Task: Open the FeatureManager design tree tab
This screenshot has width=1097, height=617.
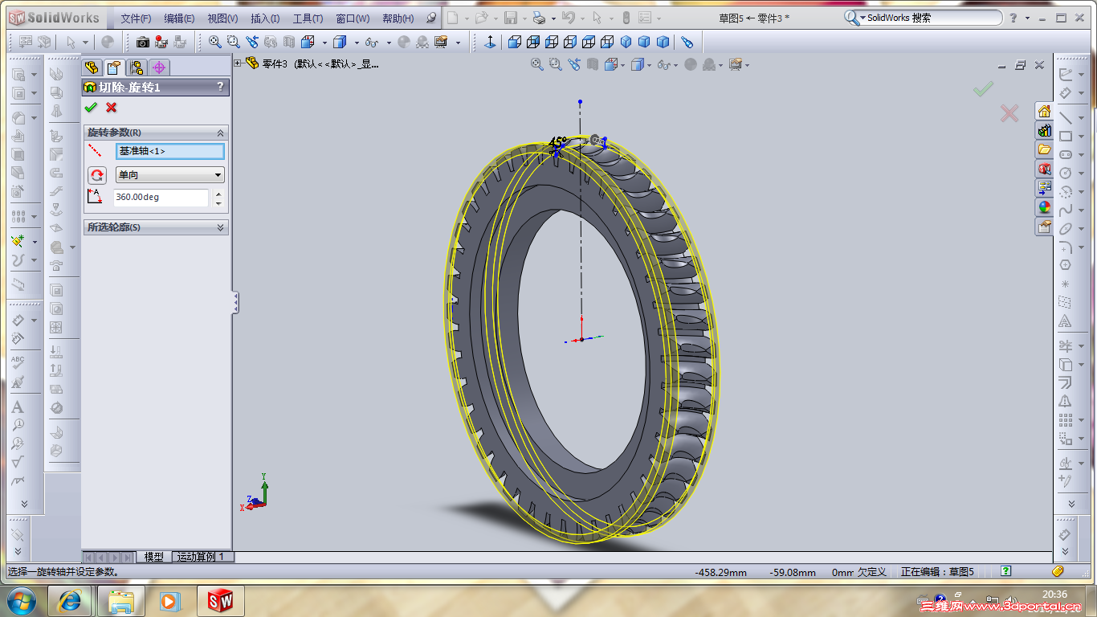Action: 92,67
